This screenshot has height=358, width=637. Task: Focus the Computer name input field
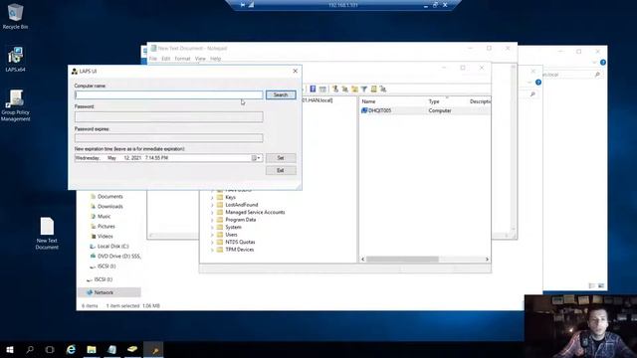(x=168, y=95)
